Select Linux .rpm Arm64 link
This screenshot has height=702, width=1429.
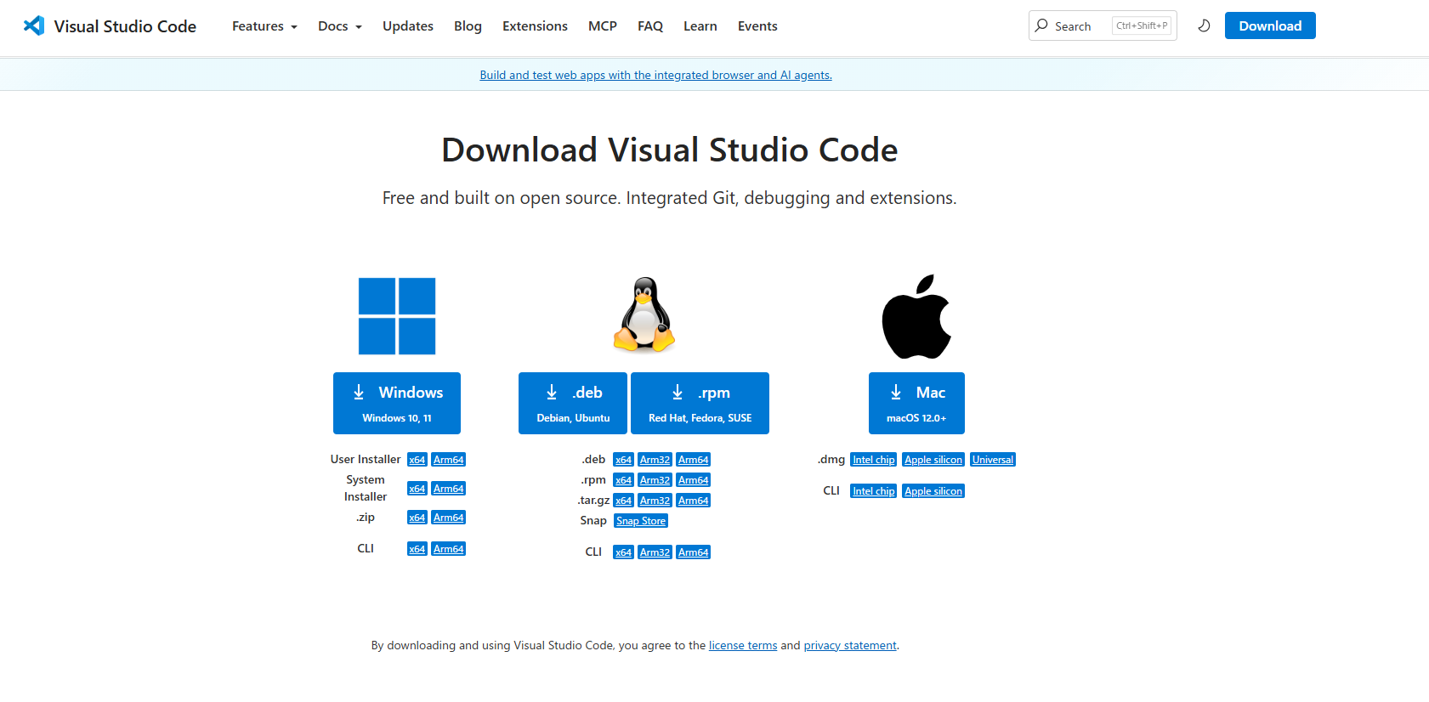693,480
